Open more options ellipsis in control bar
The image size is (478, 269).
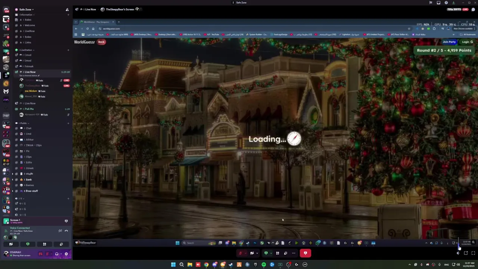(x=294, y=253)
